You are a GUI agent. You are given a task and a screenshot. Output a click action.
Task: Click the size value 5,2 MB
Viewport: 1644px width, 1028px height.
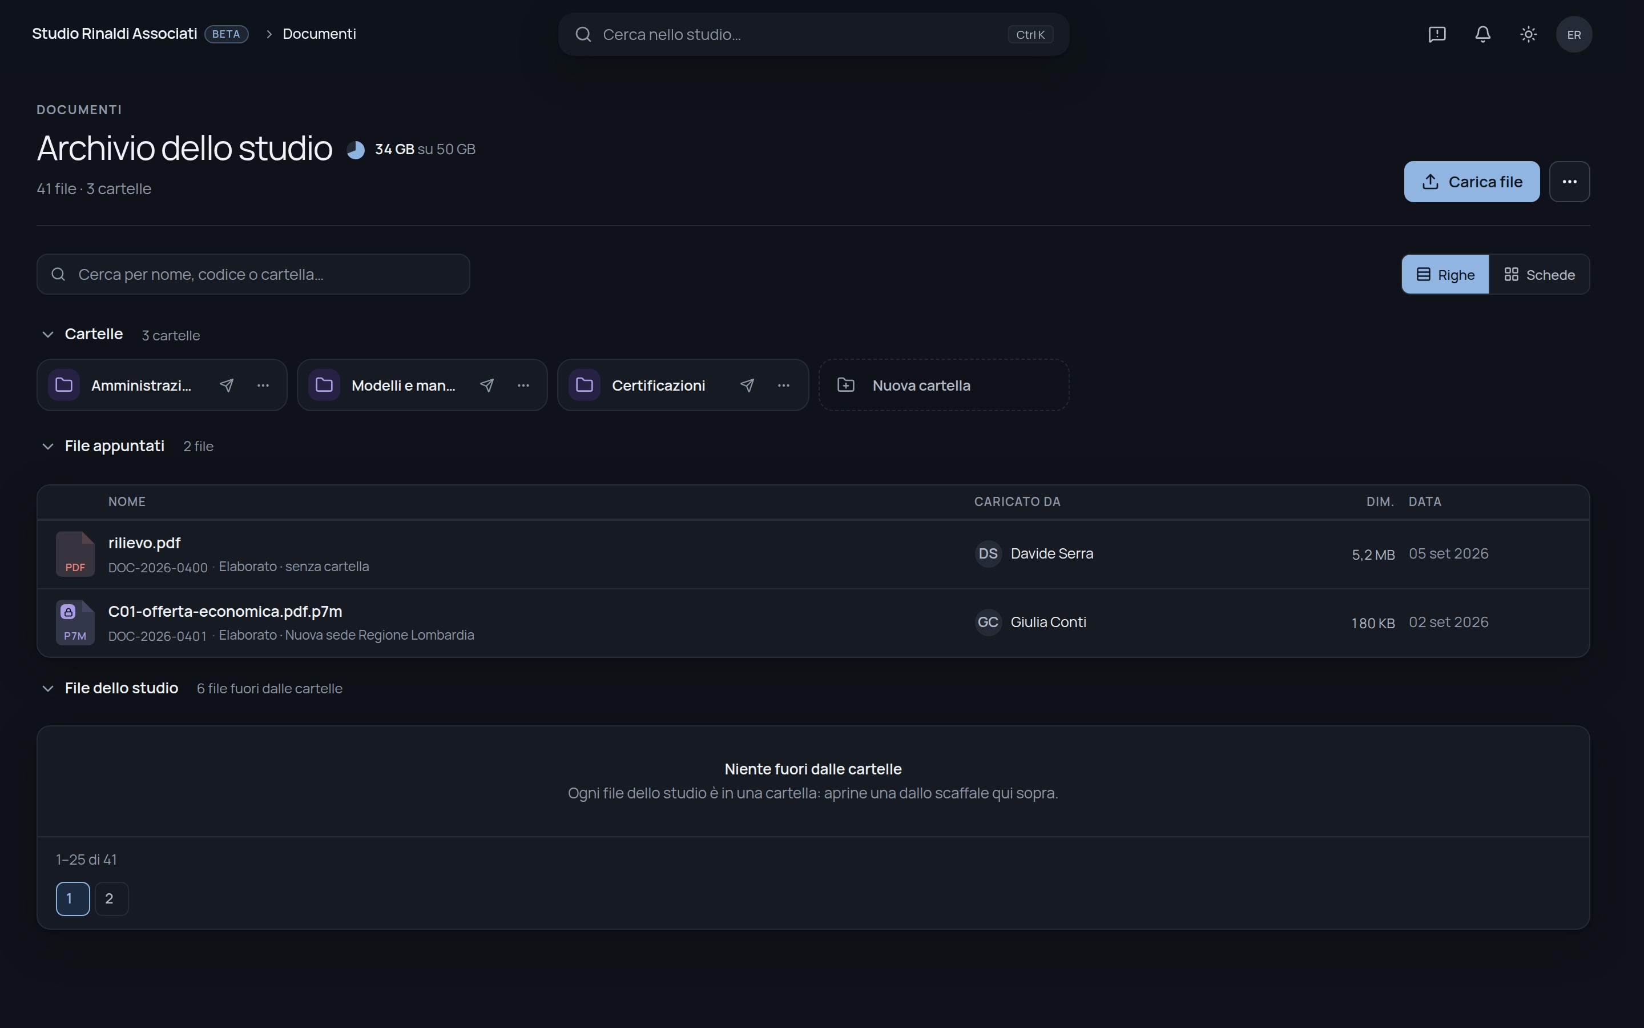pos(1373,555)
